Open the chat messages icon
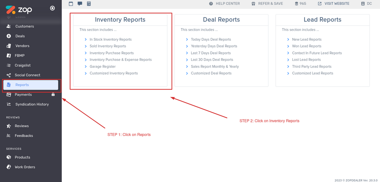This screenshot has height=182, width=380. [80, 4]
